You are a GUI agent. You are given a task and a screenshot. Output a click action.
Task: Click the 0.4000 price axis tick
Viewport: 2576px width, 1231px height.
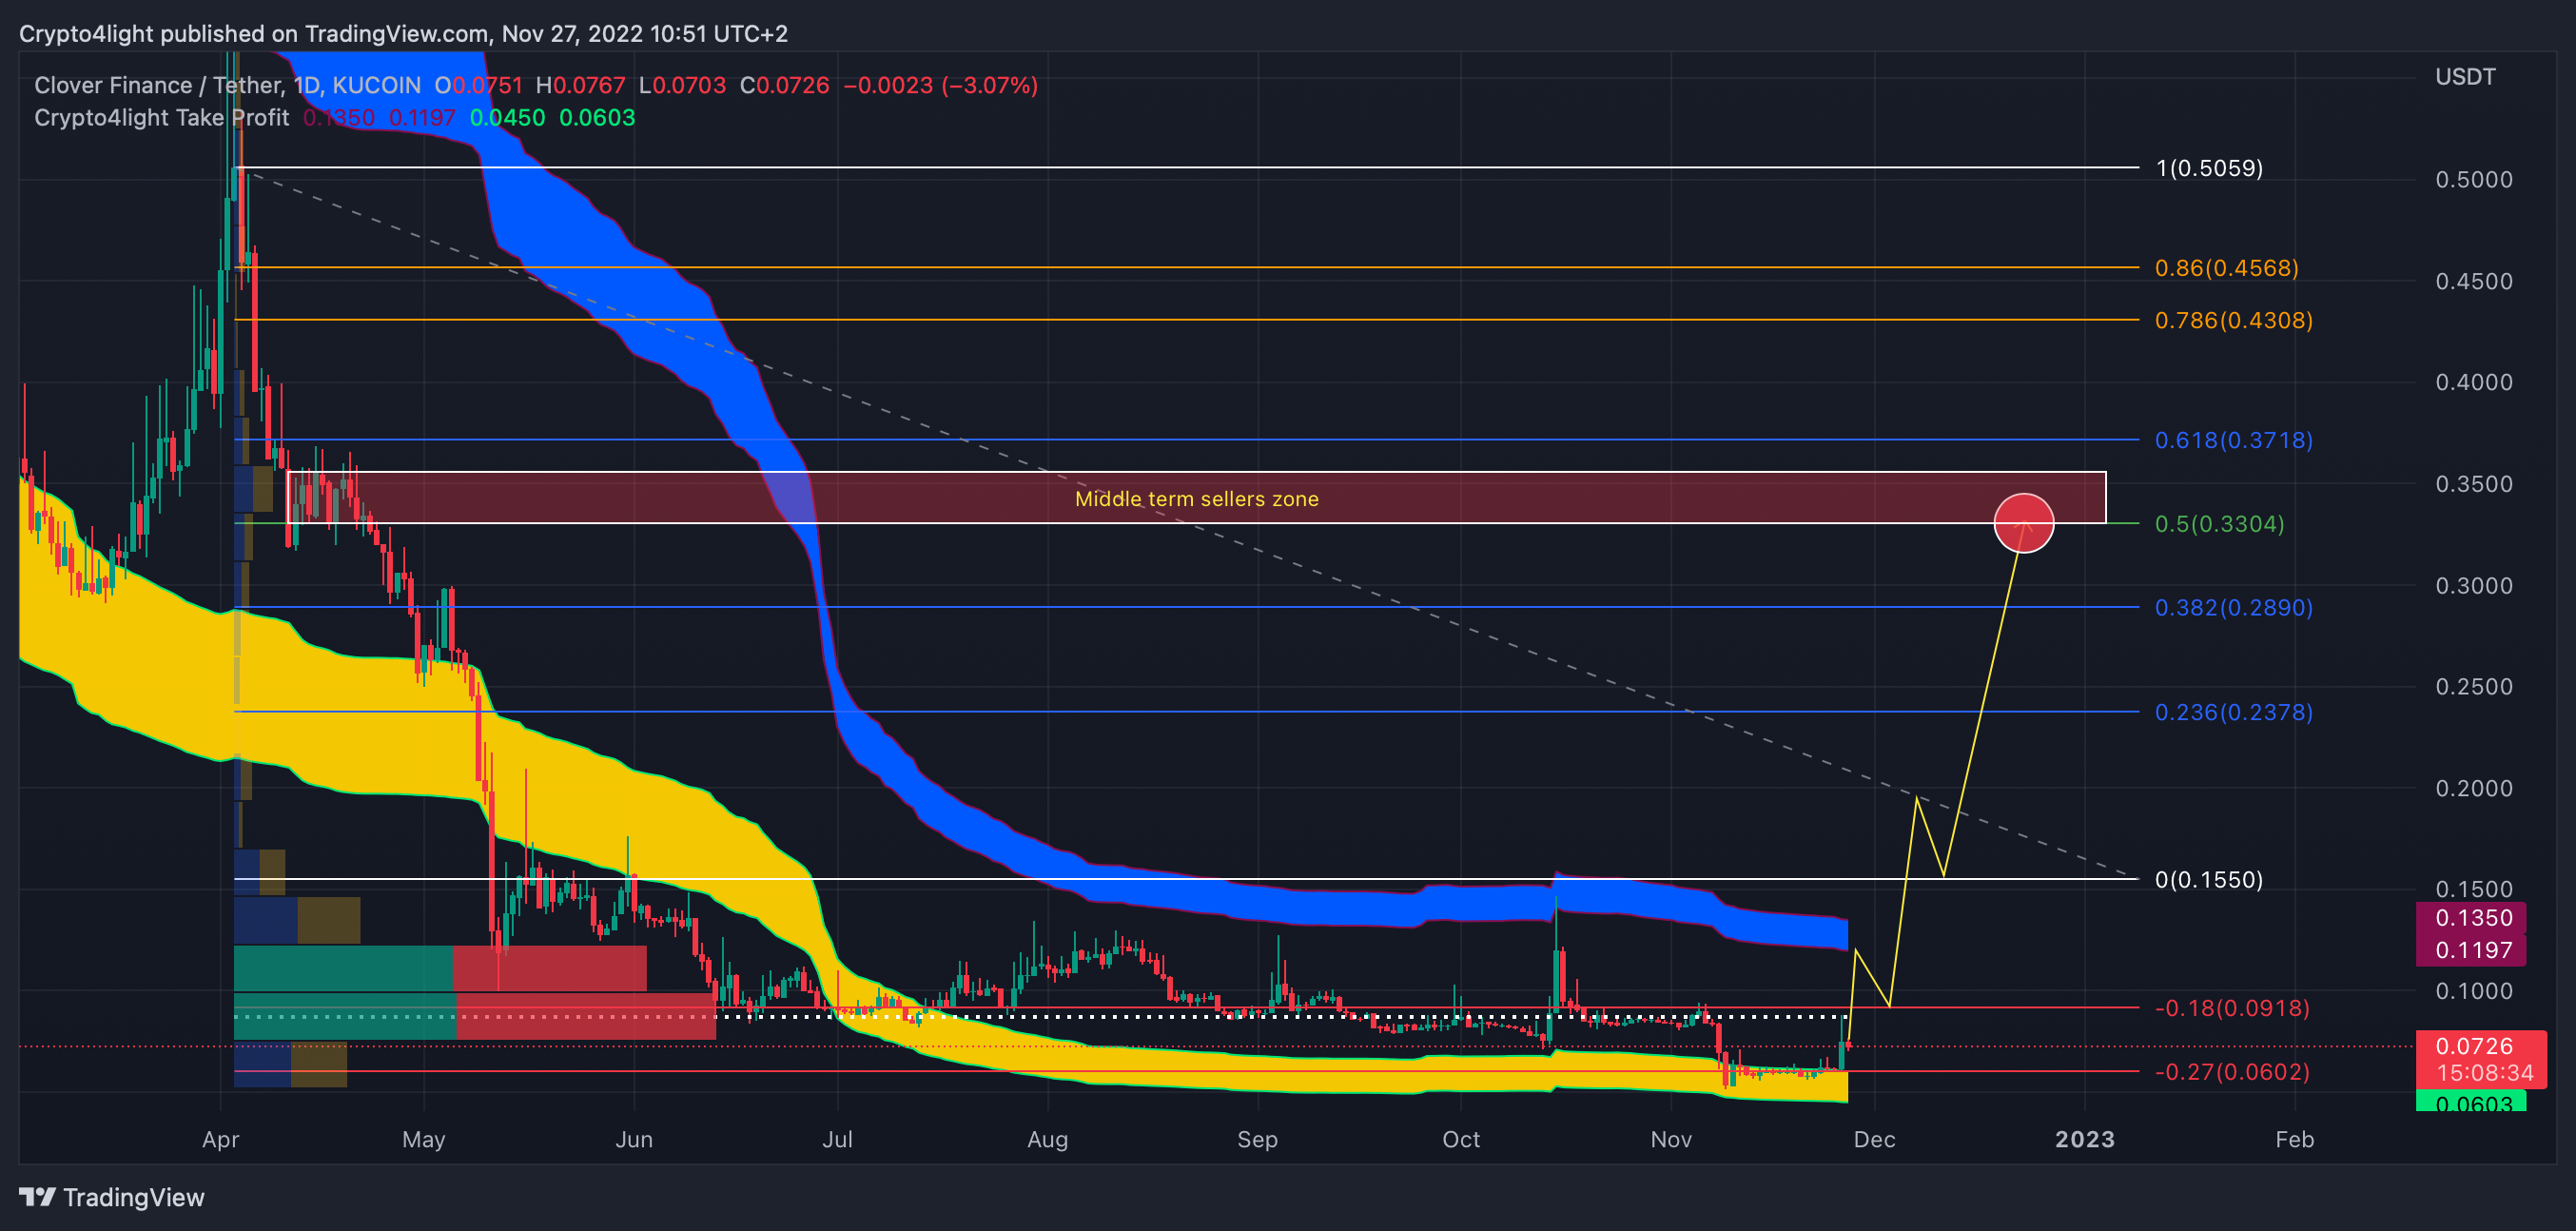2473,382
